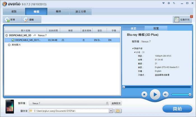Click the large Start button
196x117 pixels.
coord(177,109)
